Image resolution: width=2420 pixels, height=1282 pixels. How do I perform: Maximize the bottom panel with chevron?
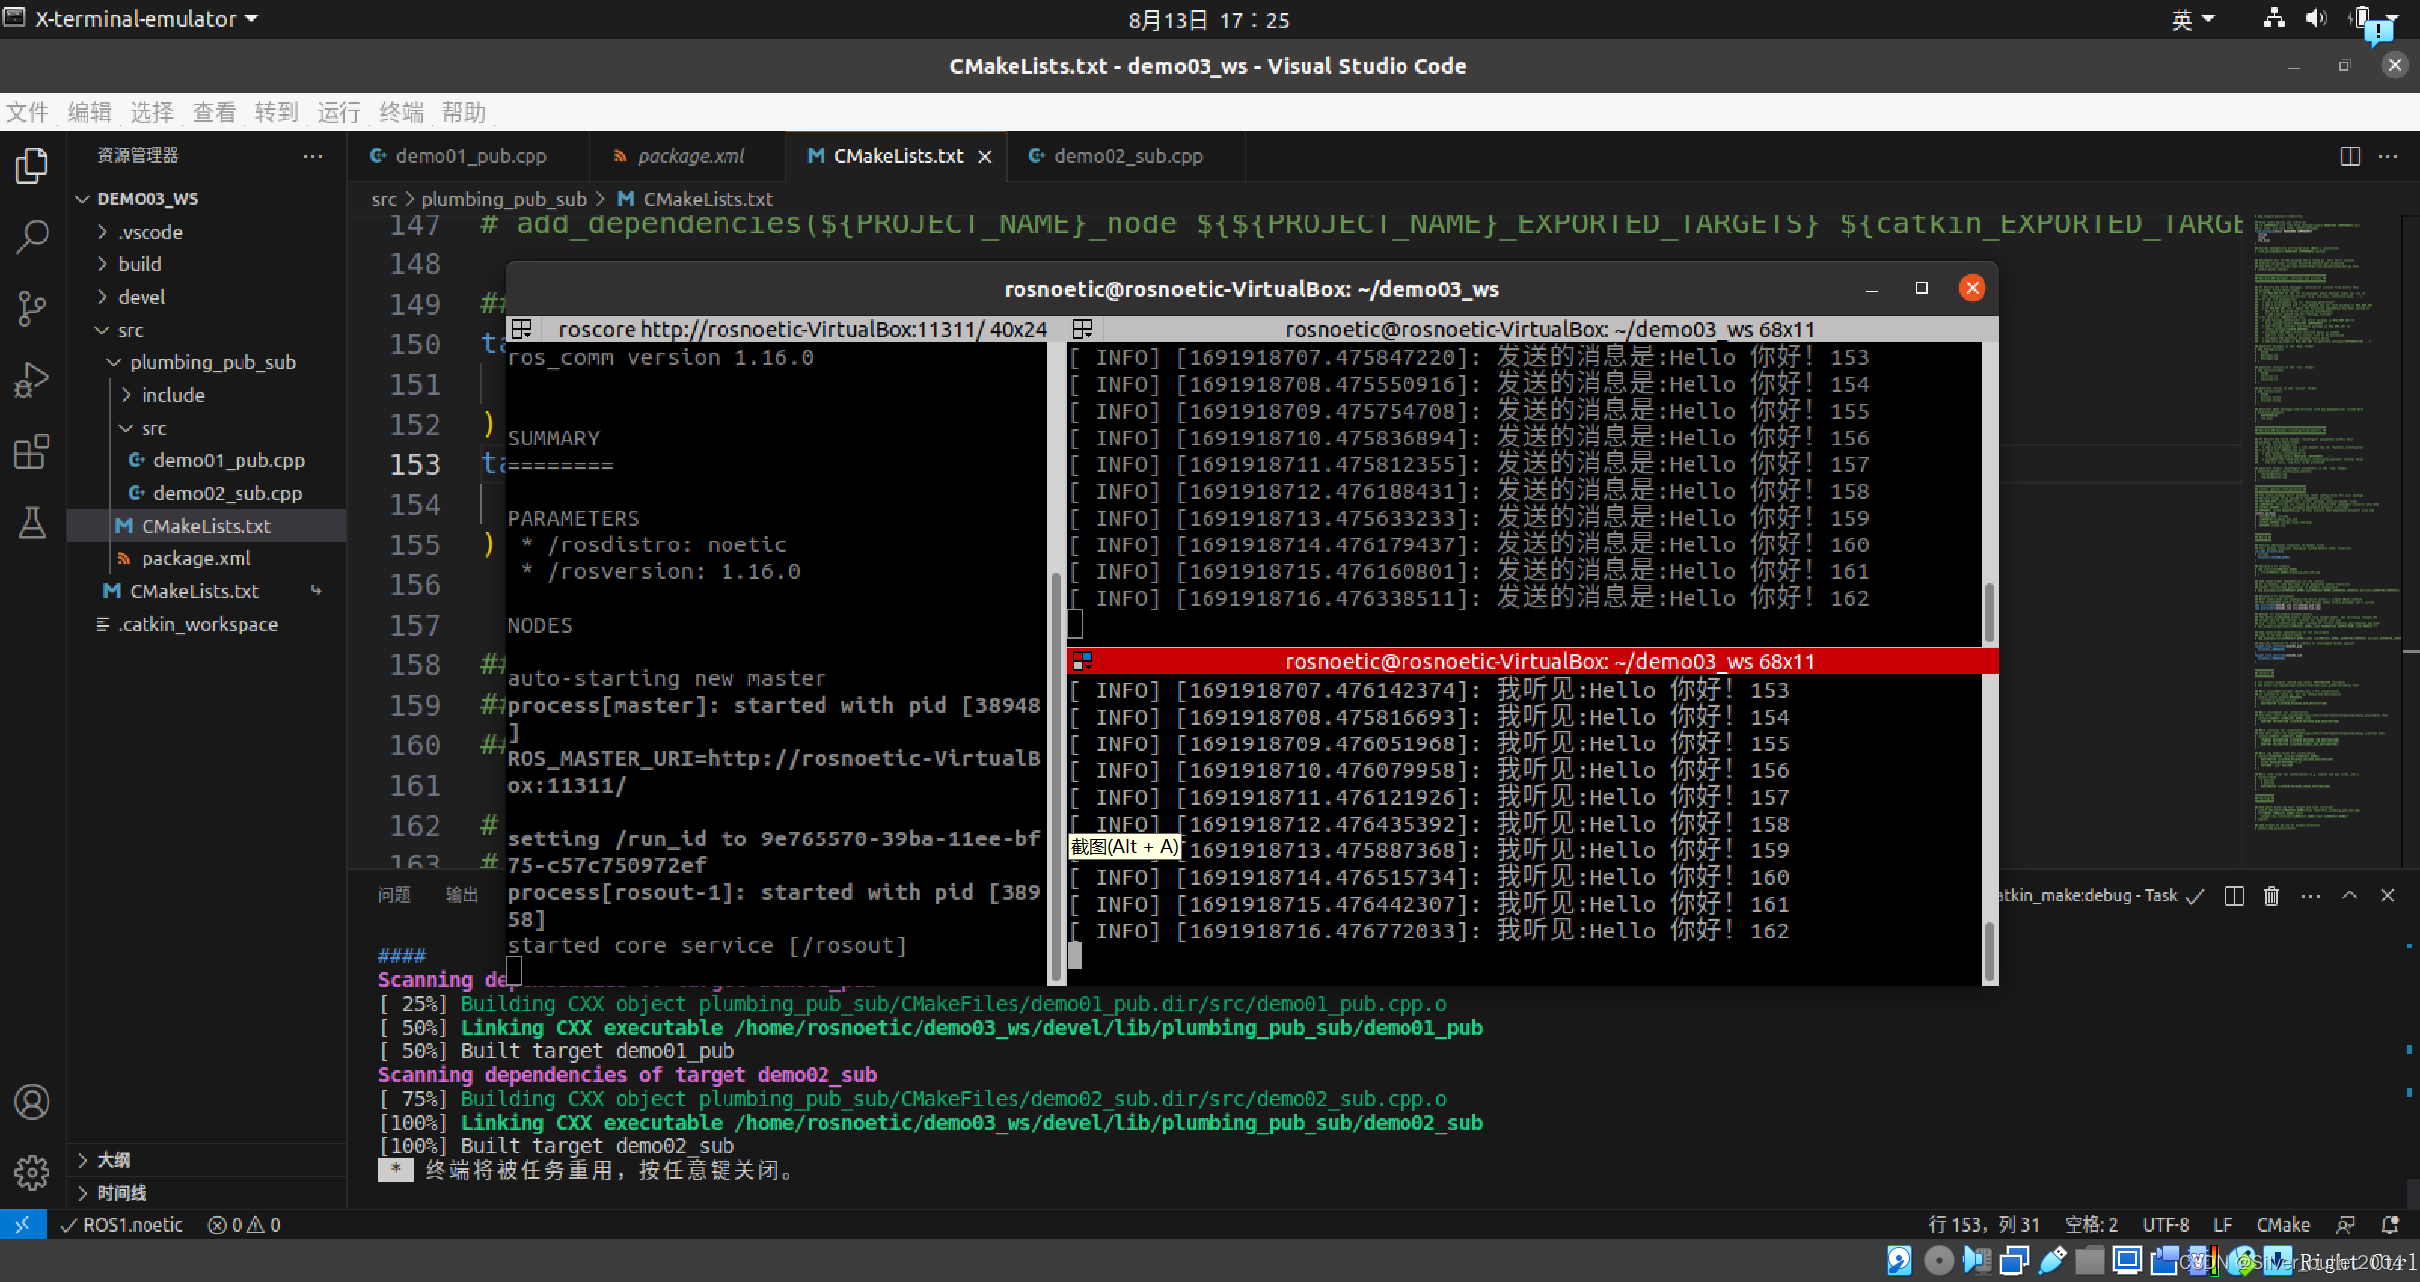tap(2349, 895)
